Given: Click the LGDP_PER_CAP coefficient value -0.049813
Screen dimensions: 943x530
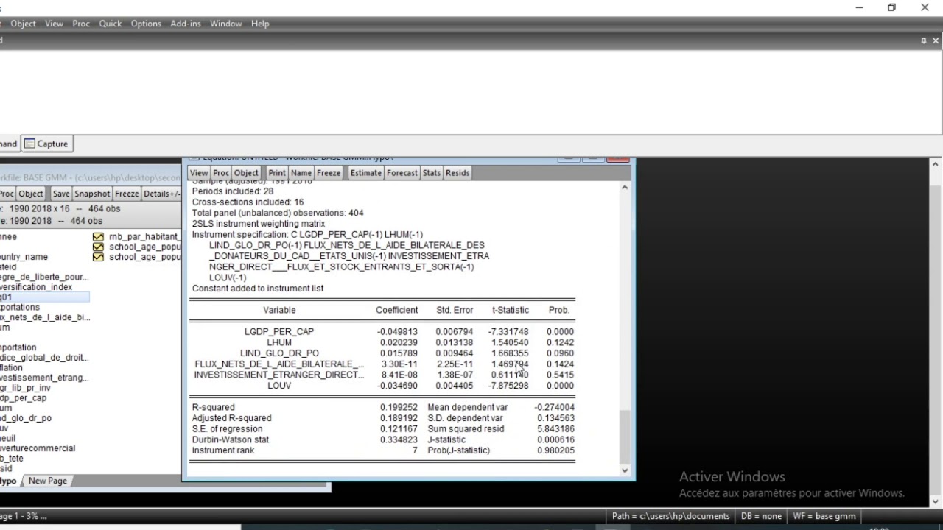Looking at the screenshot, I should [397, 332].
